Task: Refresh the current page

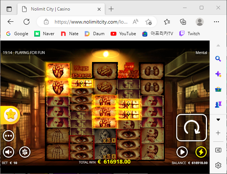Action: 27,22
